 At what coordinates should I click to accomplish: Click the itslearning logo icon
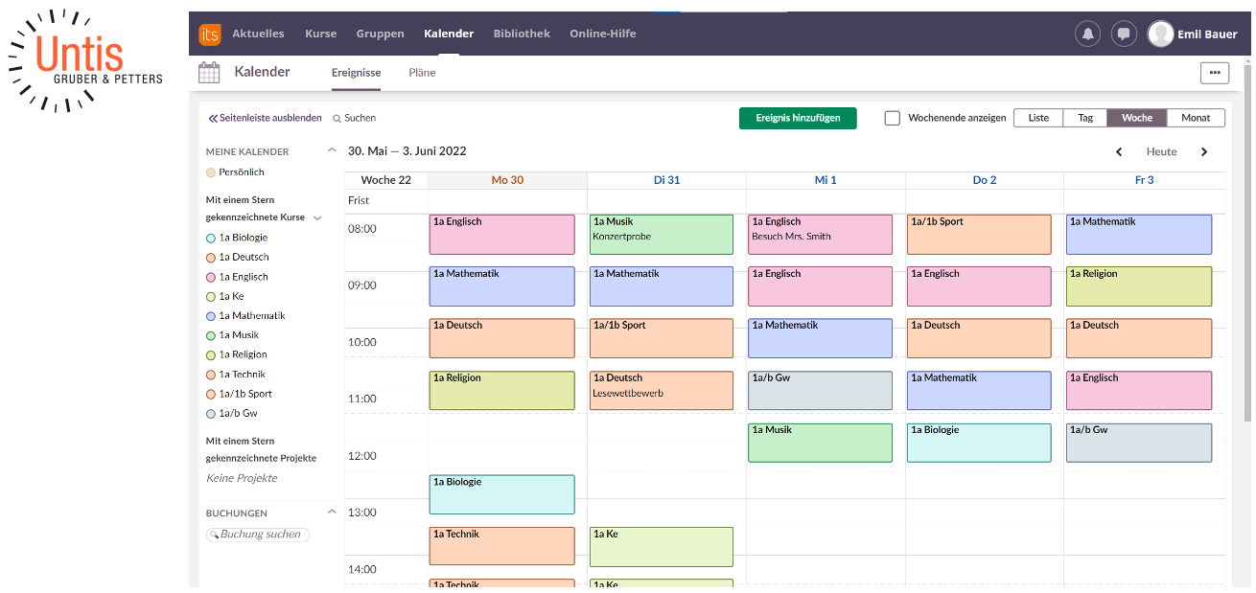[x=210, y=34]
